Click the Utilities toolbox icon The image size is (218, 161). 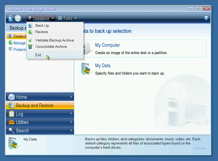12,122
